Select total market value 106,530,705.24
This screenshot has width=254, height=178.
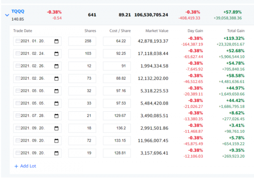tap(151, 15)
